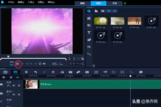Split the clip with the scissors icon
This screenshot has width=161, height=107.
point(78,59)
